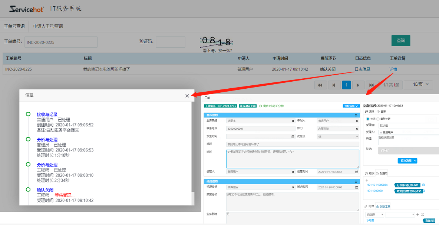Go to the next results page
The image size is (439, 225).
click(x=358, y=85)
